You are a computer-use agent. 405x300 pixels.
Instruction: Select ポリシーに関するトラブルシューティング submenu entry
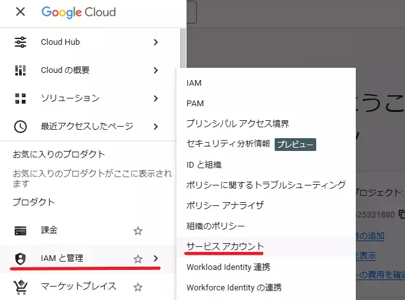click(x=266, y=185)
